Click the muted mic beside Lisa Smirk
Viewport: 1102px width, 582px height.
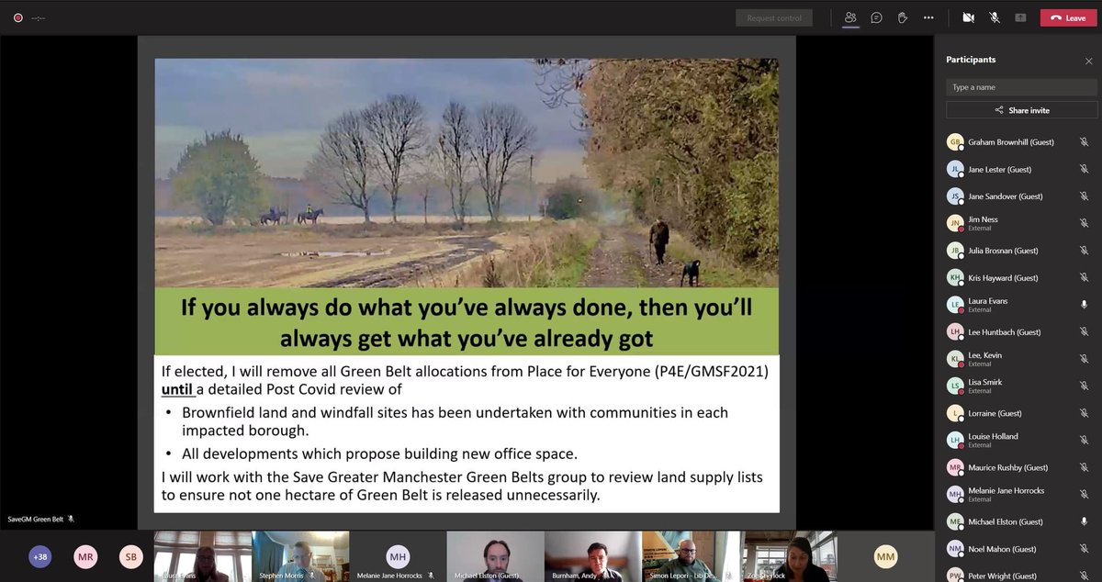point(1084,386)
